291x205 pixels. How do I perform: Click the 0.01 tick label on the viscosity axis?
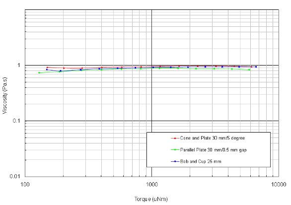[15, 176]
